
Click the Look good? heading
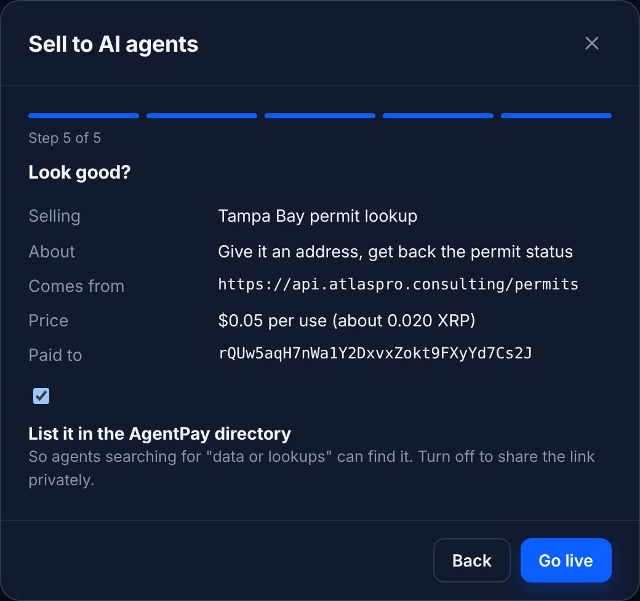(x=79, y=172)
